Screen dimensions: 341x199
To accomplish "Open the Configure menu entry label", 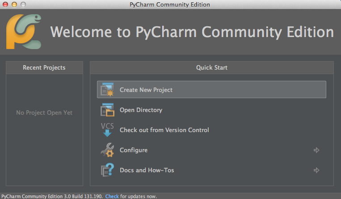I will tap(133, 150).
